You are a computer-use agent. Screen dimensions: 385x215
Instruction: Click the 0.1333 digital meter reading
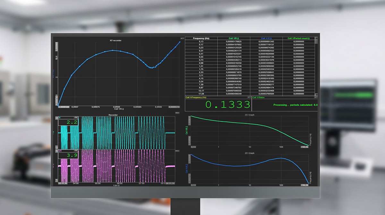click(x=228, y=105)
